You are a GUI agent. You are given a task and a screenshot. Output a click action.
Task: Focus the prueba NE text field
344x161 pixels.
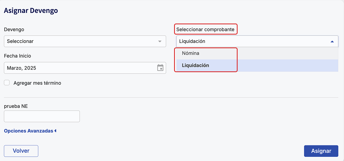[x=42, y=116]
